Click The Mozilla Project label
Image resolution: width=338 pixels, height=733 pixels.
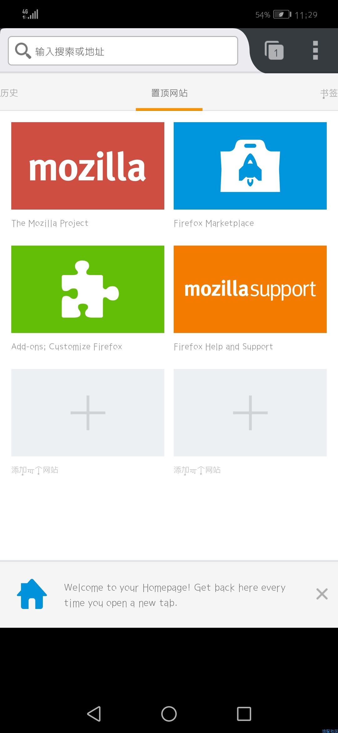(x=50, y=223)
